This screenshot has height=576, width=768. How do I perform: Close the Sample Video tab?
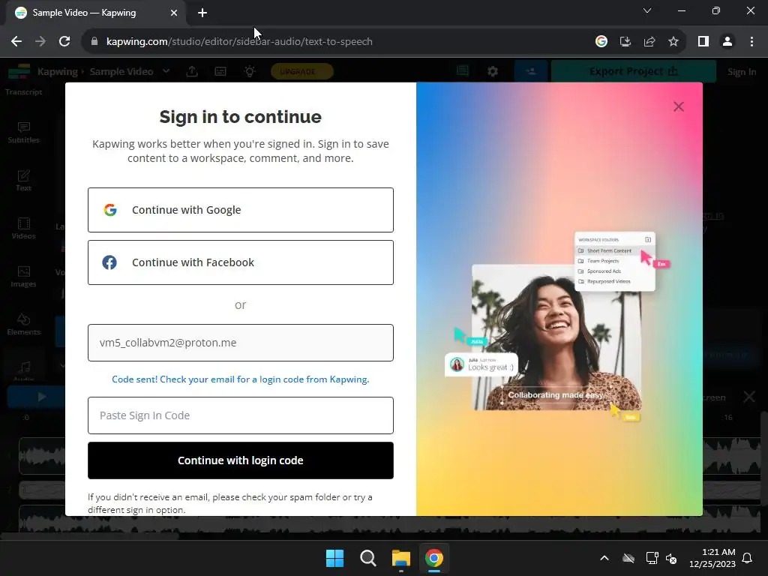(174, 13)
